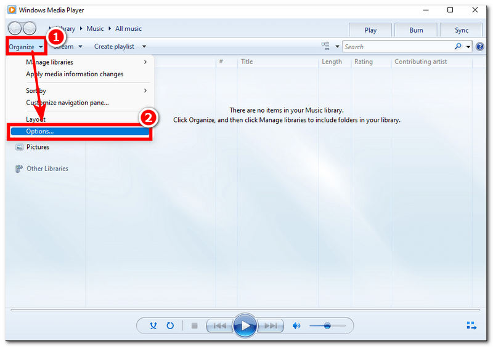
Task: Mute the speaker volume
Action: 296,325
